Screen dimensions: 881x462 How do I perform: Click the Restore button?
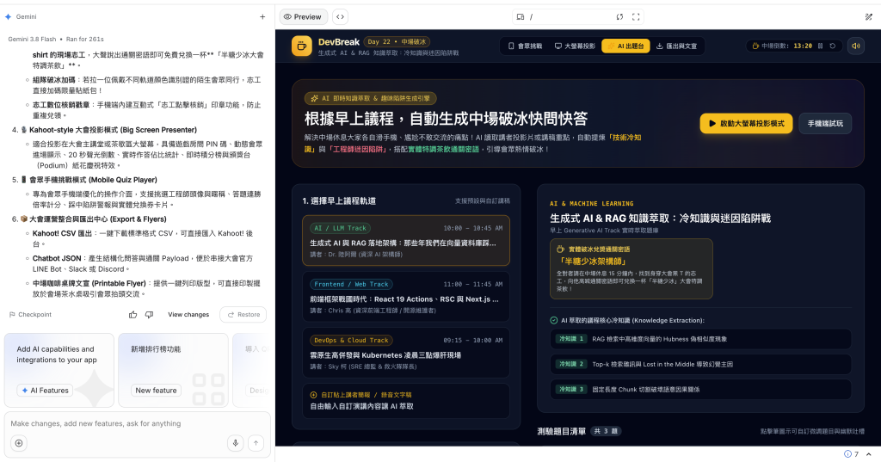click(x=243, y=315)
